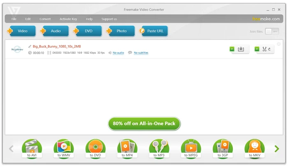Play video using green button beside scissors
The height and width of the screenshot is (167, 288).
(257, 49)
